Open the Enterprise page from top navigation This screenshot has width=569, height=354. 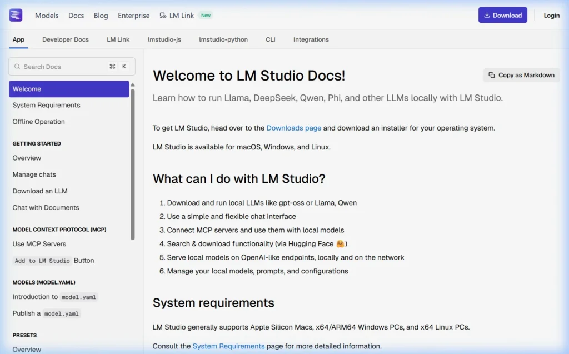pos(133,16)
